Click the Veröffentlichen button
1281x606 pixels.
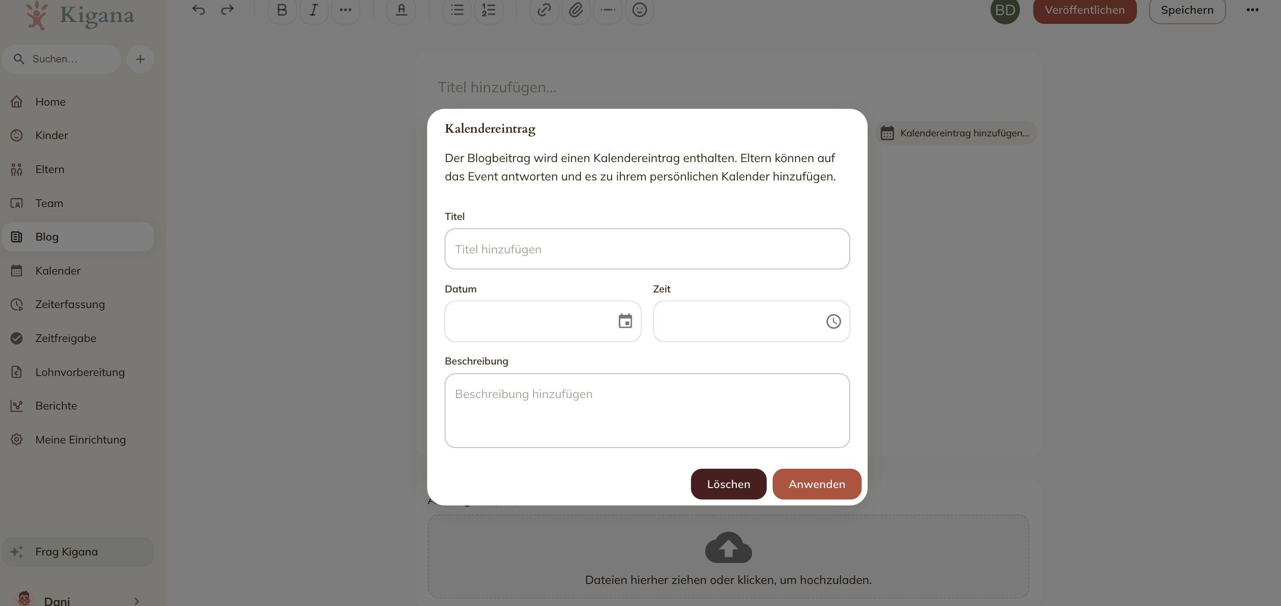tap(1085, 10)
